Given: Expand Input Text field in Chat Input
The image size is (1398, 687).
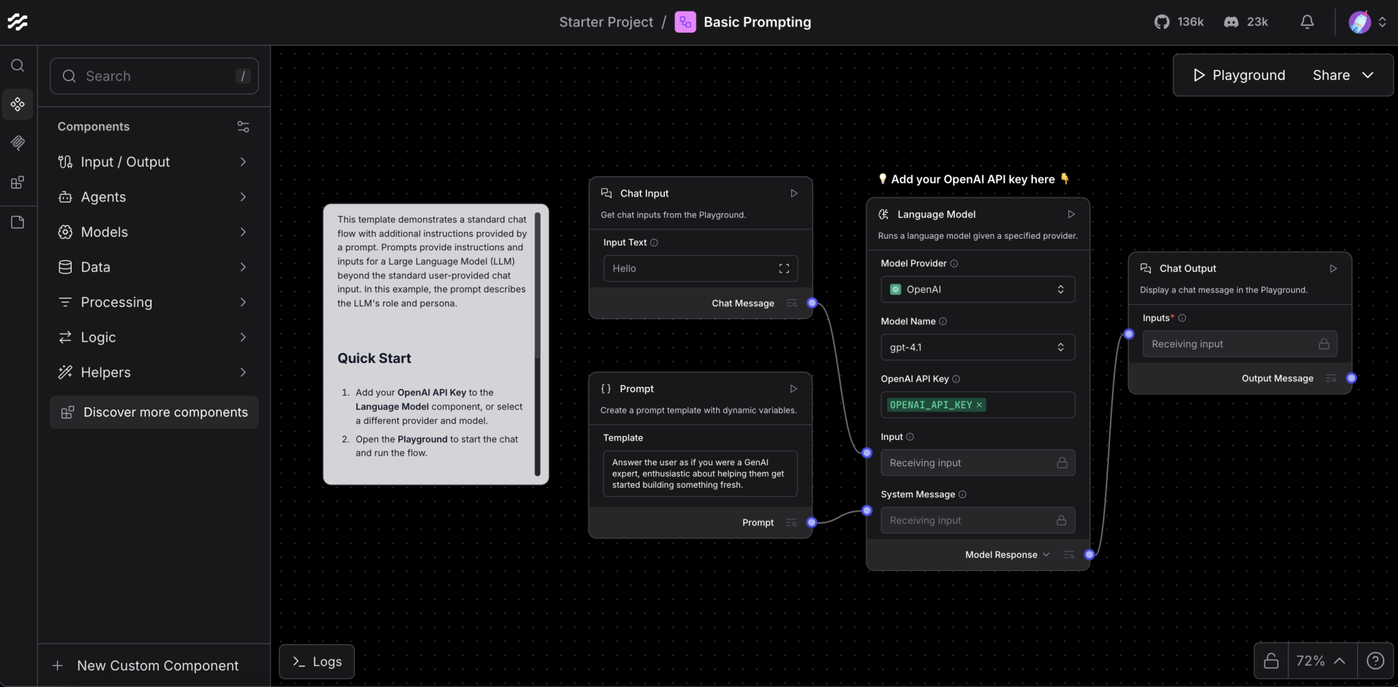Looking at the screenshot, I should (x=784, y=269).
